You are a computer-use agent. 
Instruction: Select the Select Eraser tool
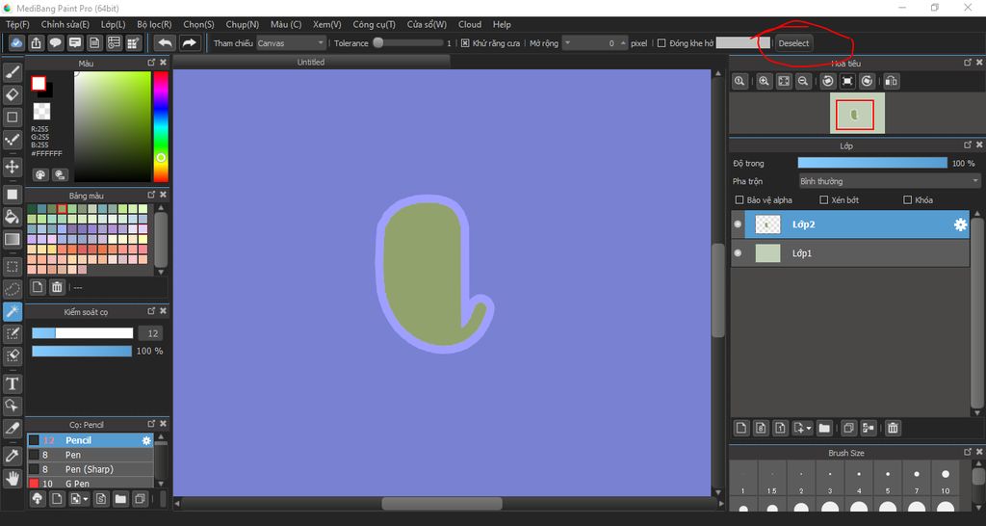(x=12, y=355)
